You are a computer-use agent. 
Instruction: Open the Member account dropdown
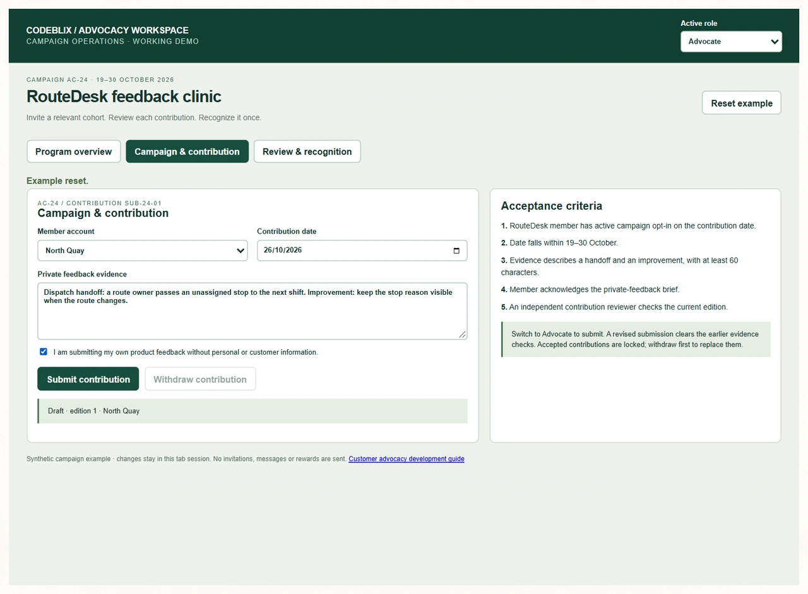click(143, 251)
